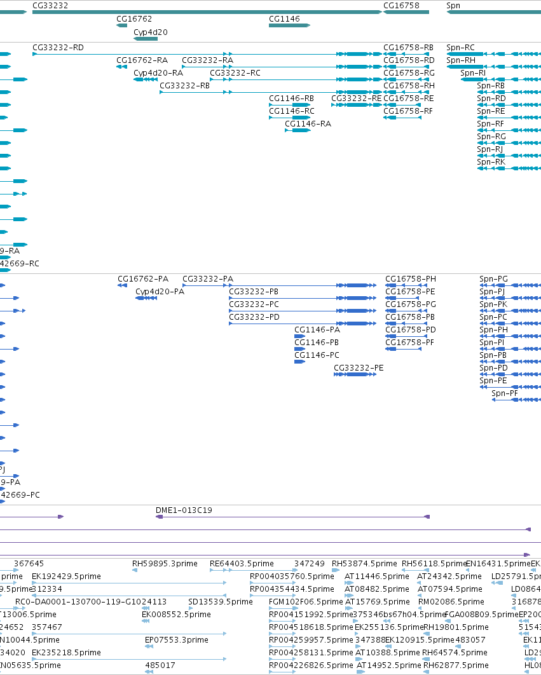541x675 pixels.
Task: Open EST RH56118.5prime
Action: tap(434, 564)
